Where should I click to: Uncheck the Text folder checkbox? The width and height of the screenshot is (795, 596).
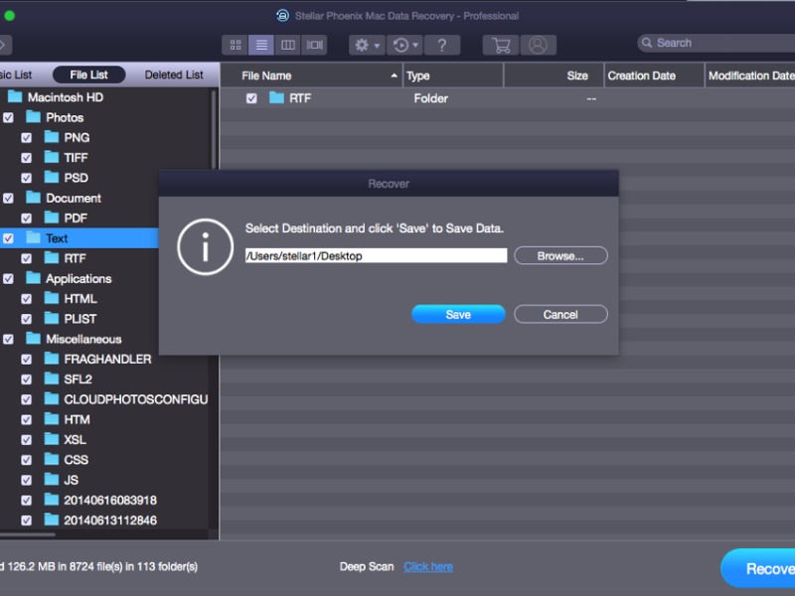(9, 238)
